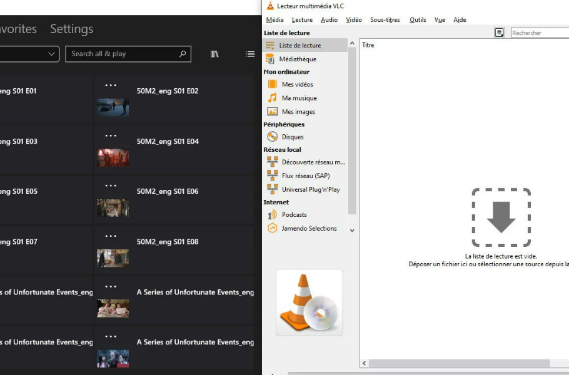Image resolution: width=569 pixels, height=375 pixels.
Task: Click thumbnail of 50M2_eng S01 E06
Action: tap(113, 207)
